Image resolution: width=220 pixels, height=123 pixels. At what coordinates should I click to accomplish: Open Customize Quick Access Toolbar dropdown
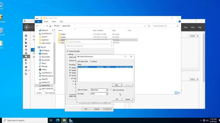pos(47,18)
